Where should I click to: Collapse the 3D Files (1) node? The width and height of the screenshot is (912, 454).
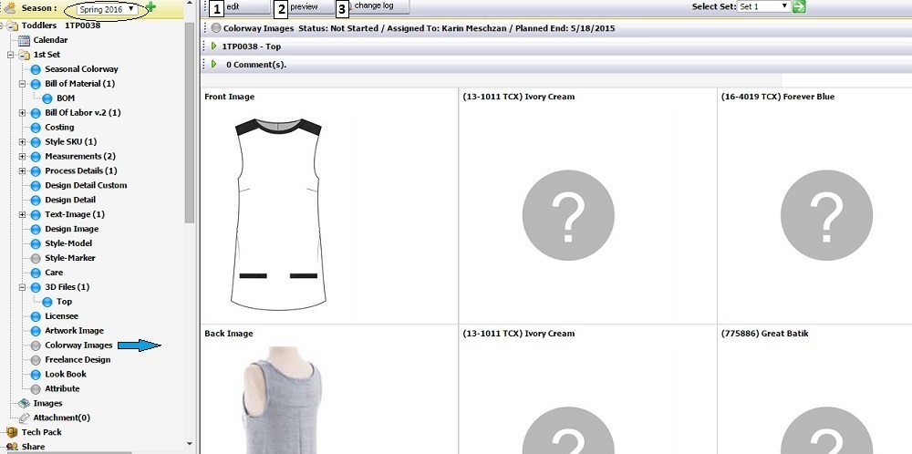point(22,287)
